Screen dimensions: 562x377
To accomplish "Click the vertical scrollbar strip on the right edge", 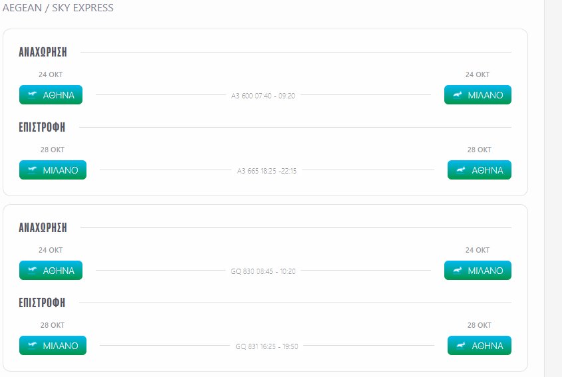I will (x=553, y=189).
